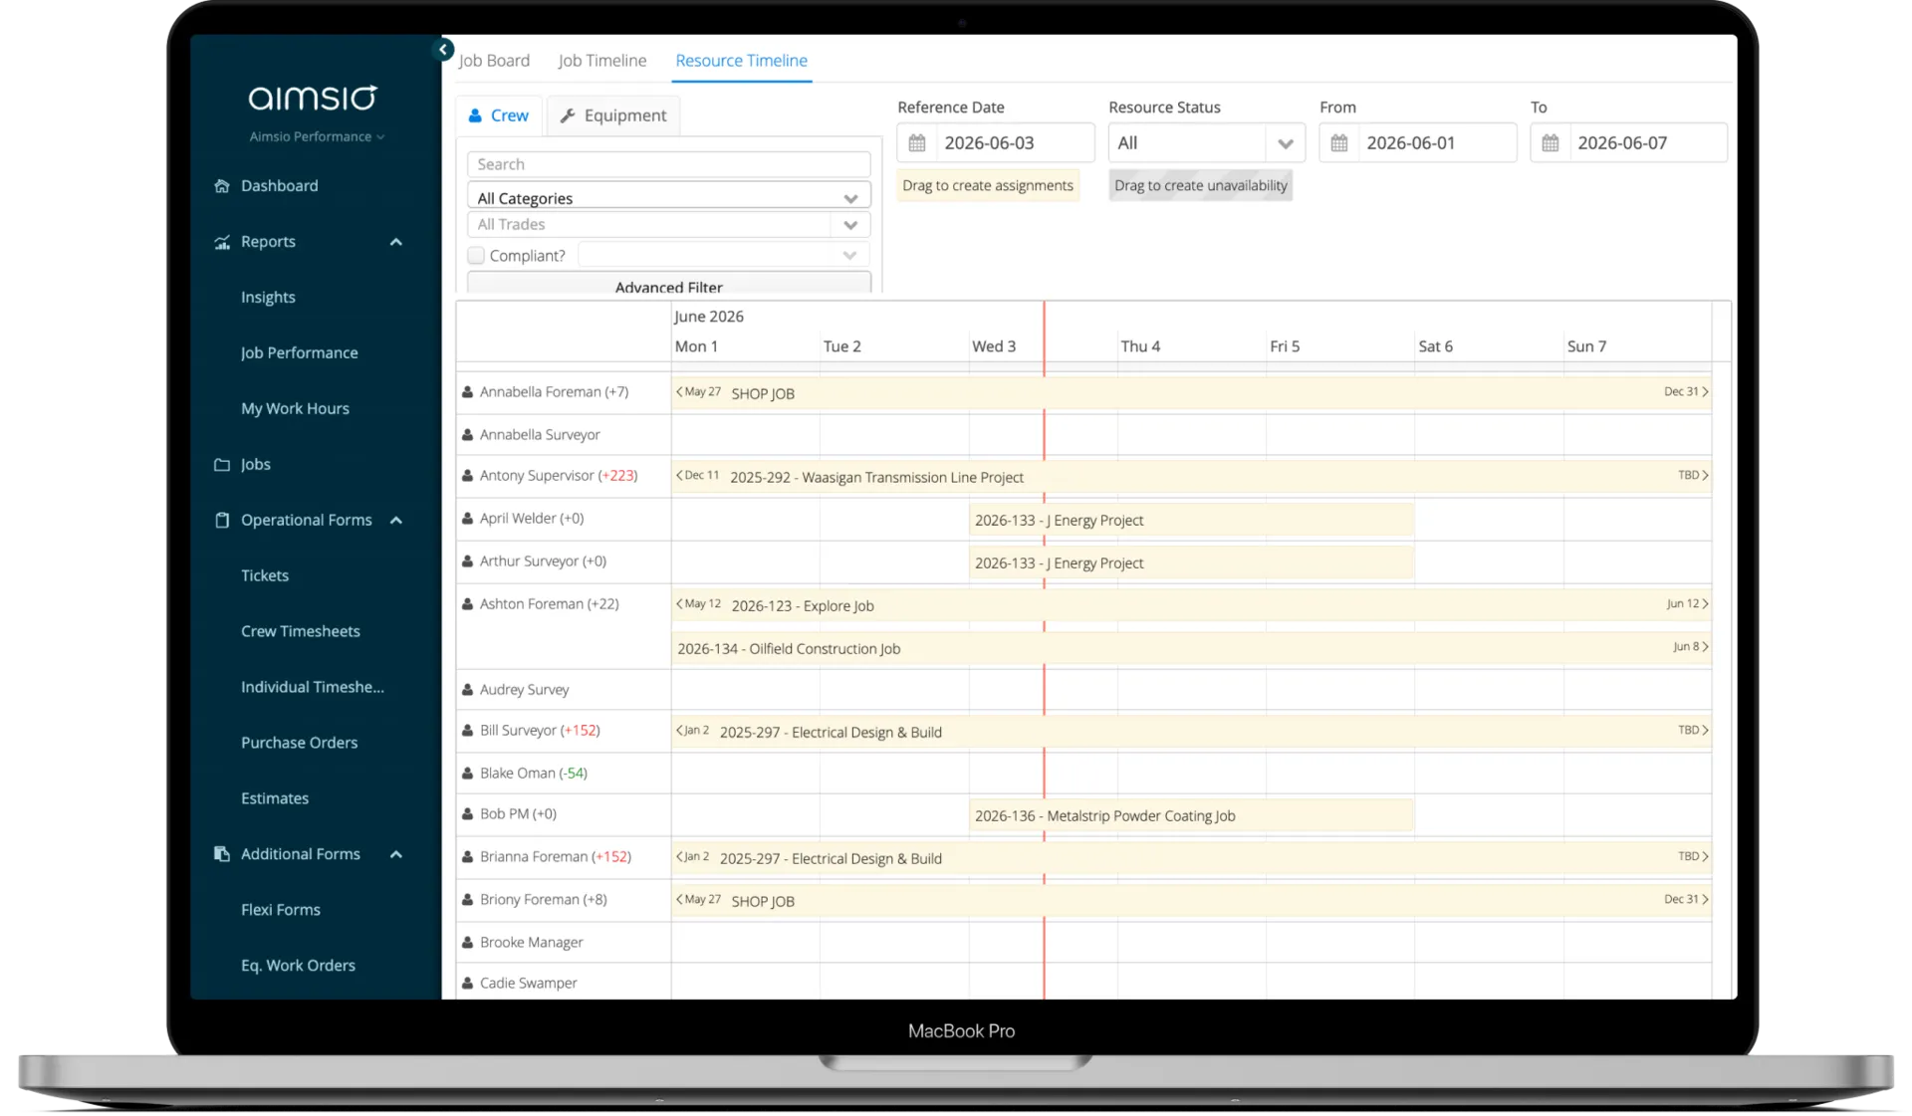Screen dimensions: 1912x1116
Task: Click the person icon for Audrey Survey
Action: [x=467, y=690]
